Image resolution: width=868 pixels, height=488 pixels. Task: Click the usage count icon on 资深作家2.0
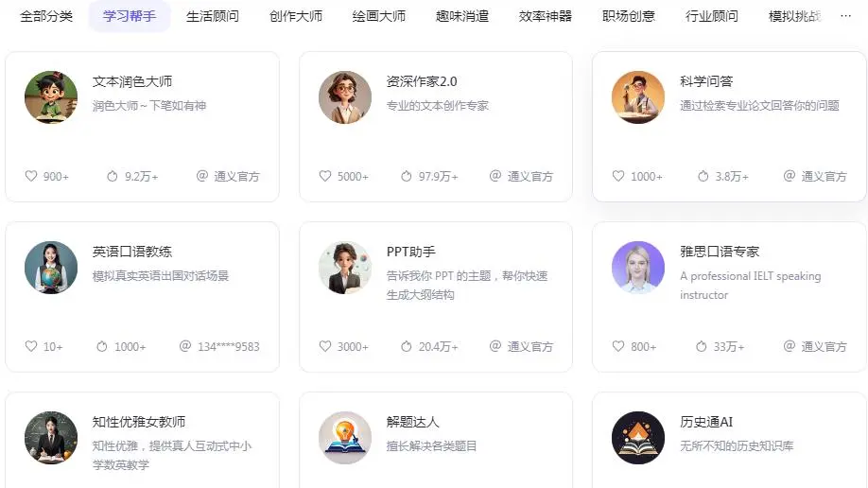coord(407,176)
